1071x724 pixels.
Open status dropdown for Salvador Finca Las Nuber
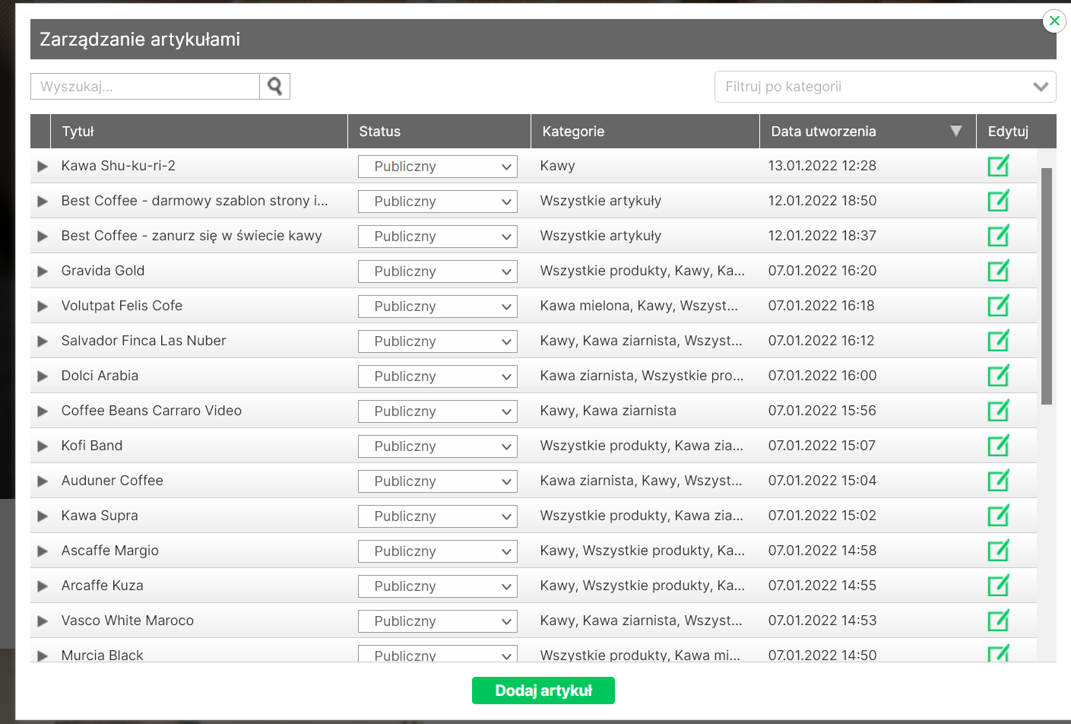[x=438, y=341]
